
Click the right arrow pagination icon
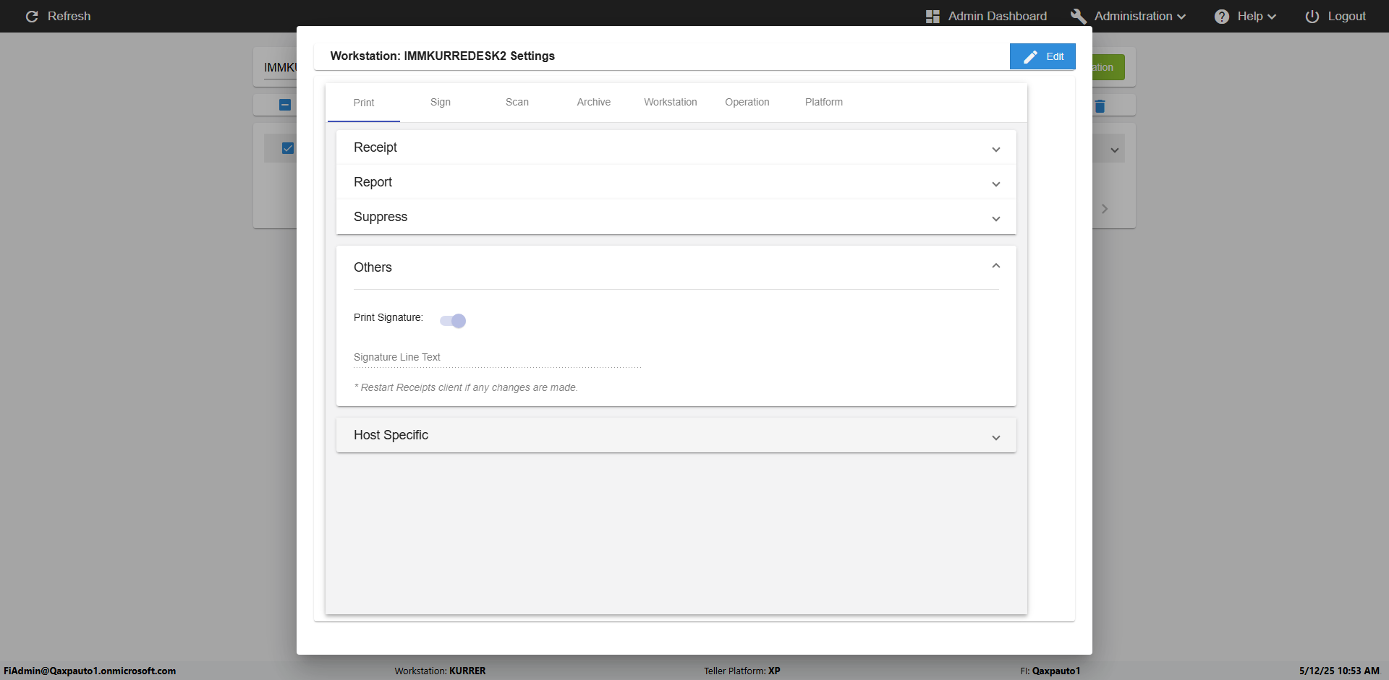click(x=1105, y=209)
